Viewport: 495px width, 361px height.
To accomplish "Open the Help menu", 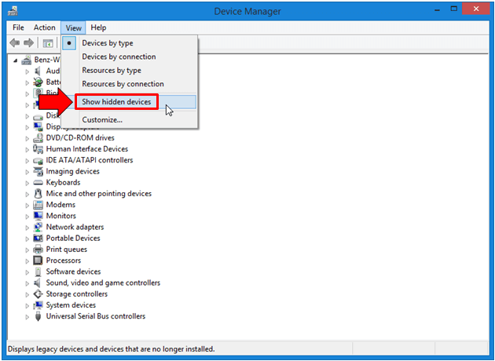I will point(98,27).
